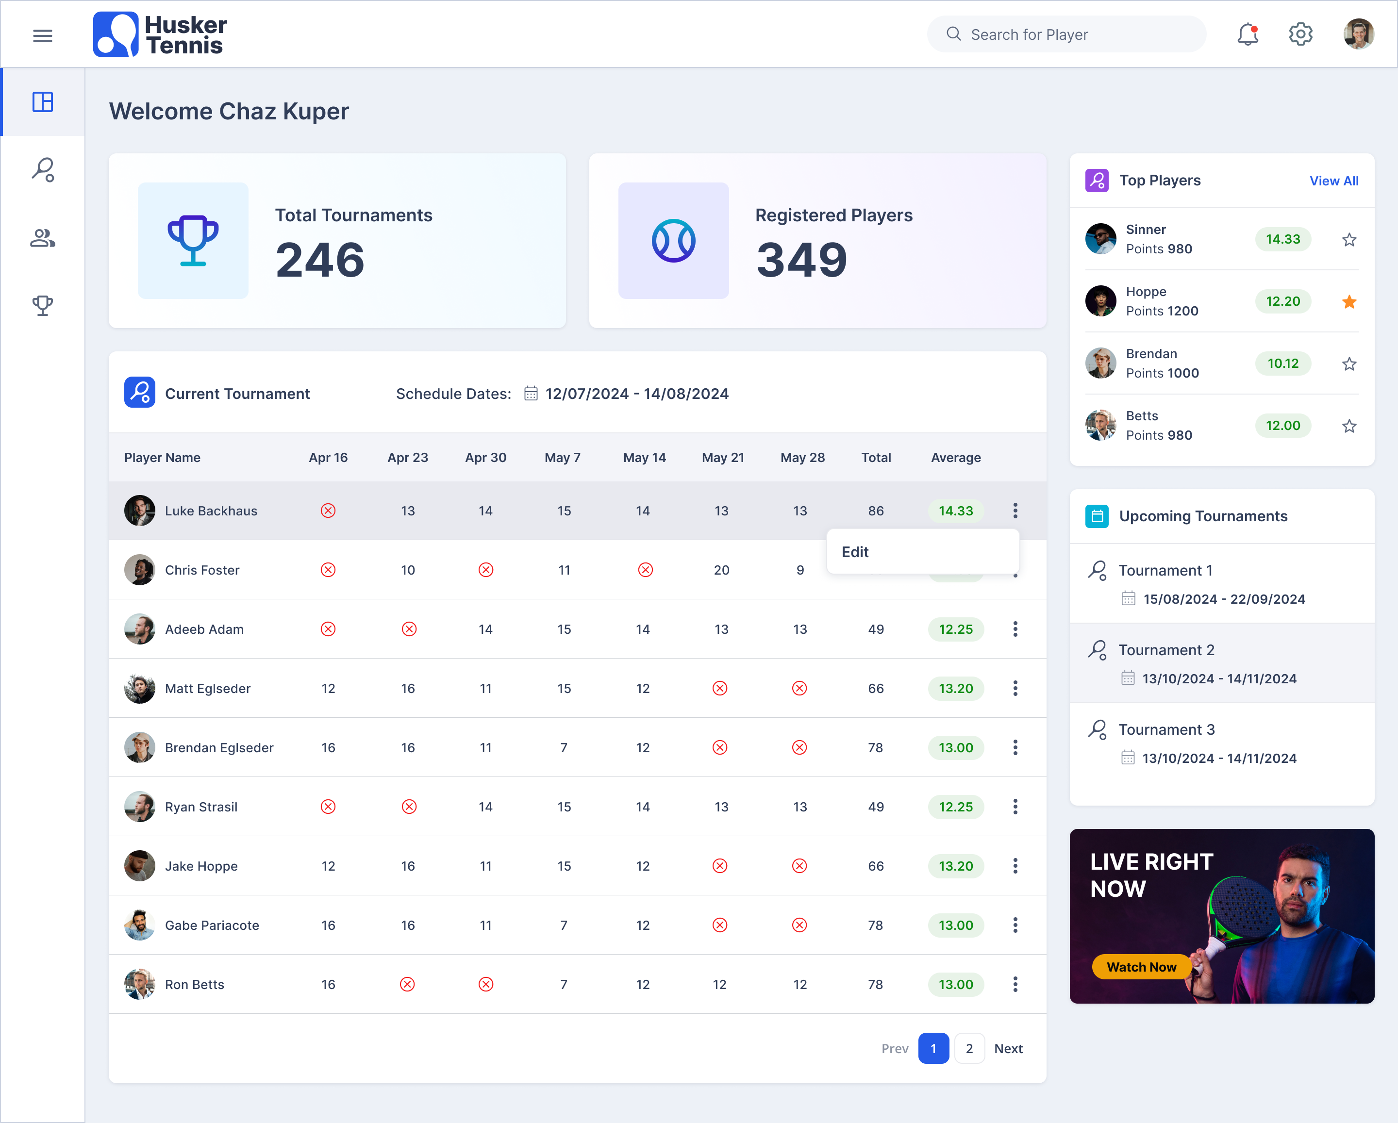Open the players group sidebar icon
Image resolution: width=1398 pixels, height=1123 pixels.
[x=43, y=238]
